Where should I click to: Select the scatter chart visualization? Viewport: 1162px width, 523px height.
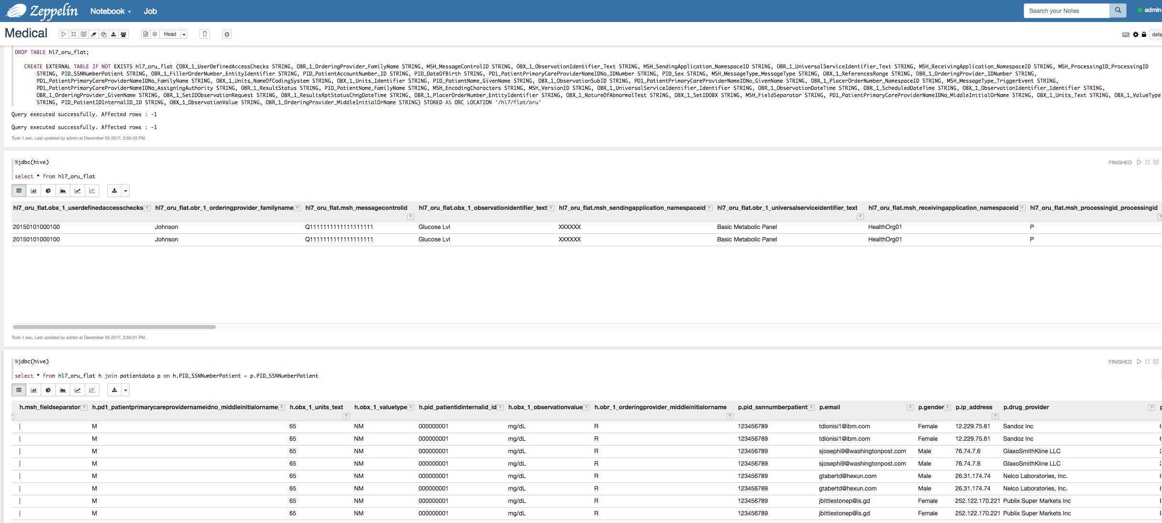[92, 191]
